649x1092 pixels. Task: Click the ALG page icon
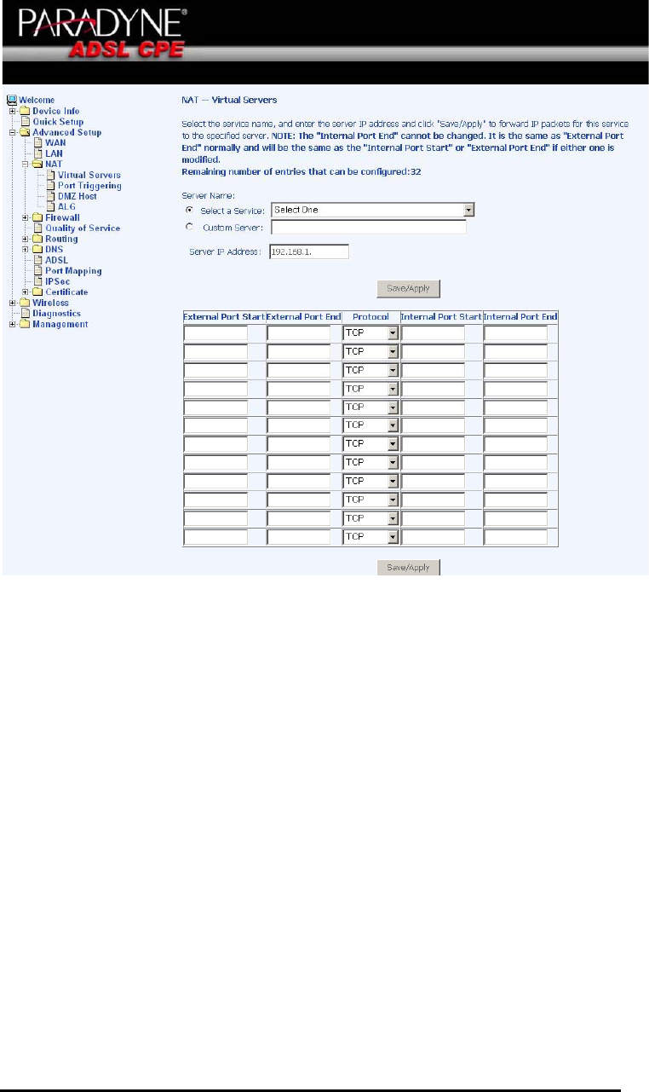[x=50, y=207]
